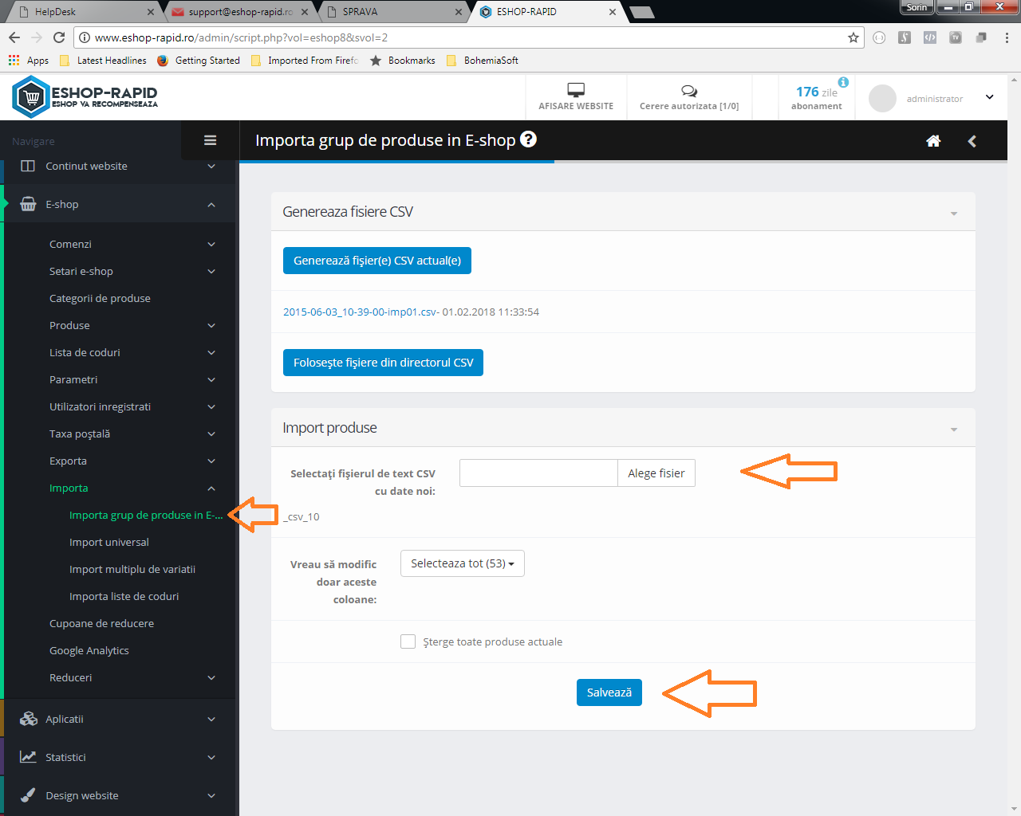Click the Continut website layout icon
This screenshot has height=816, width=1021.
(28, 166)
